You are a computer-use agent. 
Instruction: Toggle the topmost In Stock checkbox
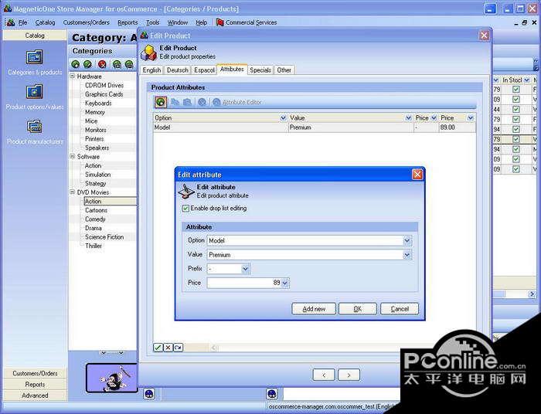tap(515, 90)
